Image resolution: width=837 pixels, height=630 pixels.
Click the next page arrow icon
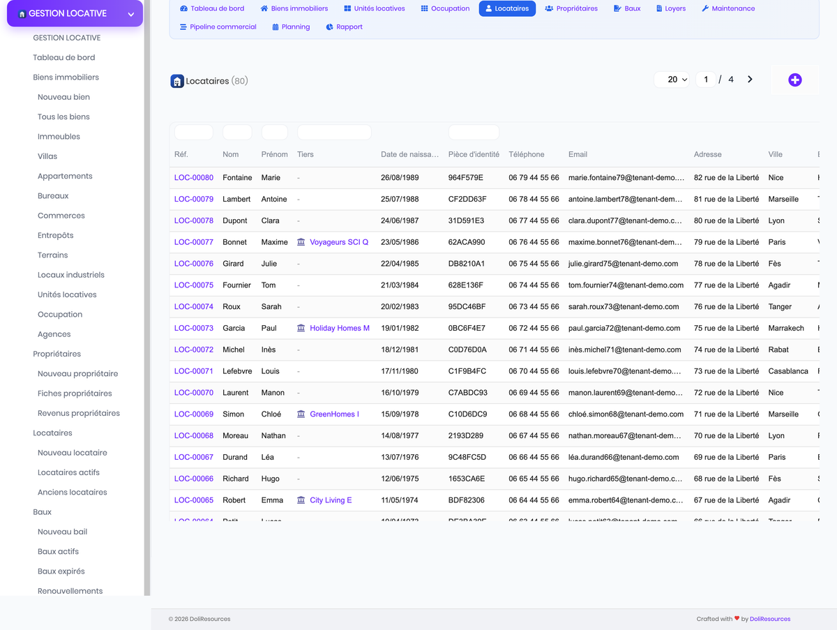(x=750, y=80)
